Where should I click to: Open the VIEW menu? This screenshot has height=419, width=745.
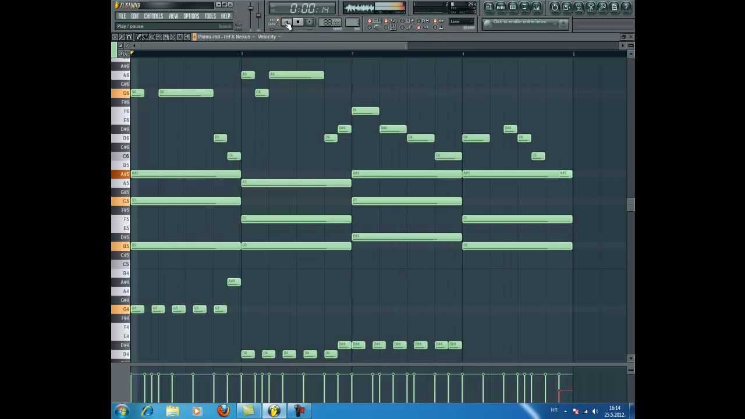point(173,16)
